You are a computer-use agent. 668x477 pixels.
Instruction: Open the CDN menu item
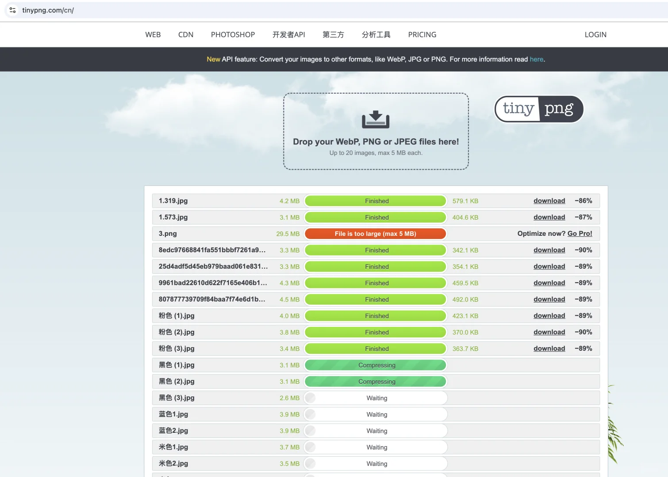point(186,34)
